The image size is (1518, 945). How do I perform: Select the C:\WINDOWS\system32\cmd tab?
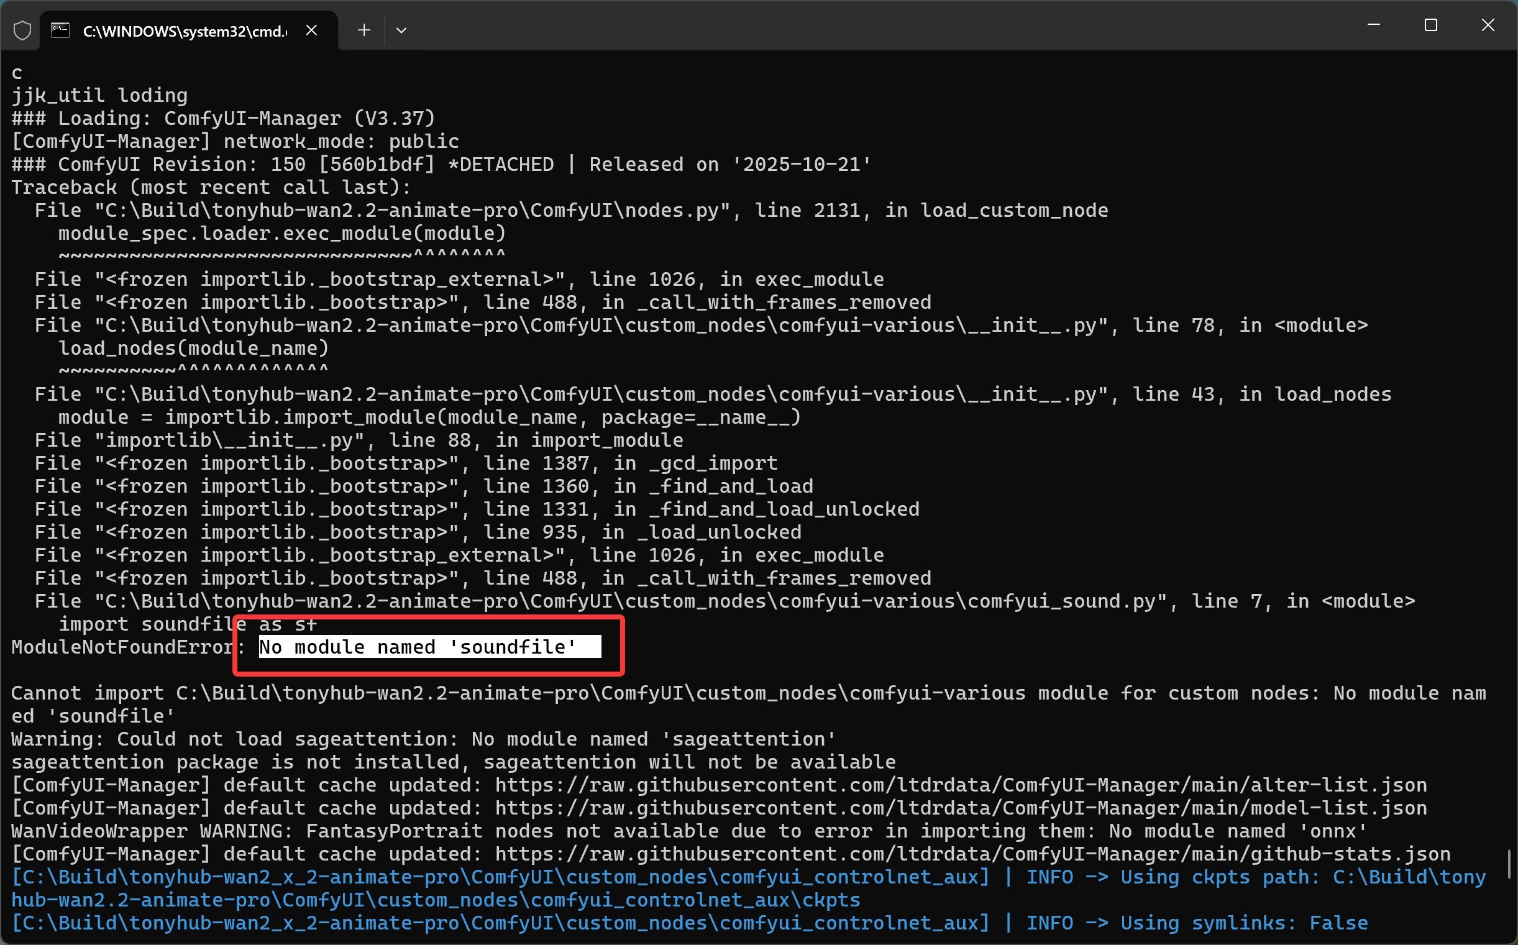tap(185, 31)
